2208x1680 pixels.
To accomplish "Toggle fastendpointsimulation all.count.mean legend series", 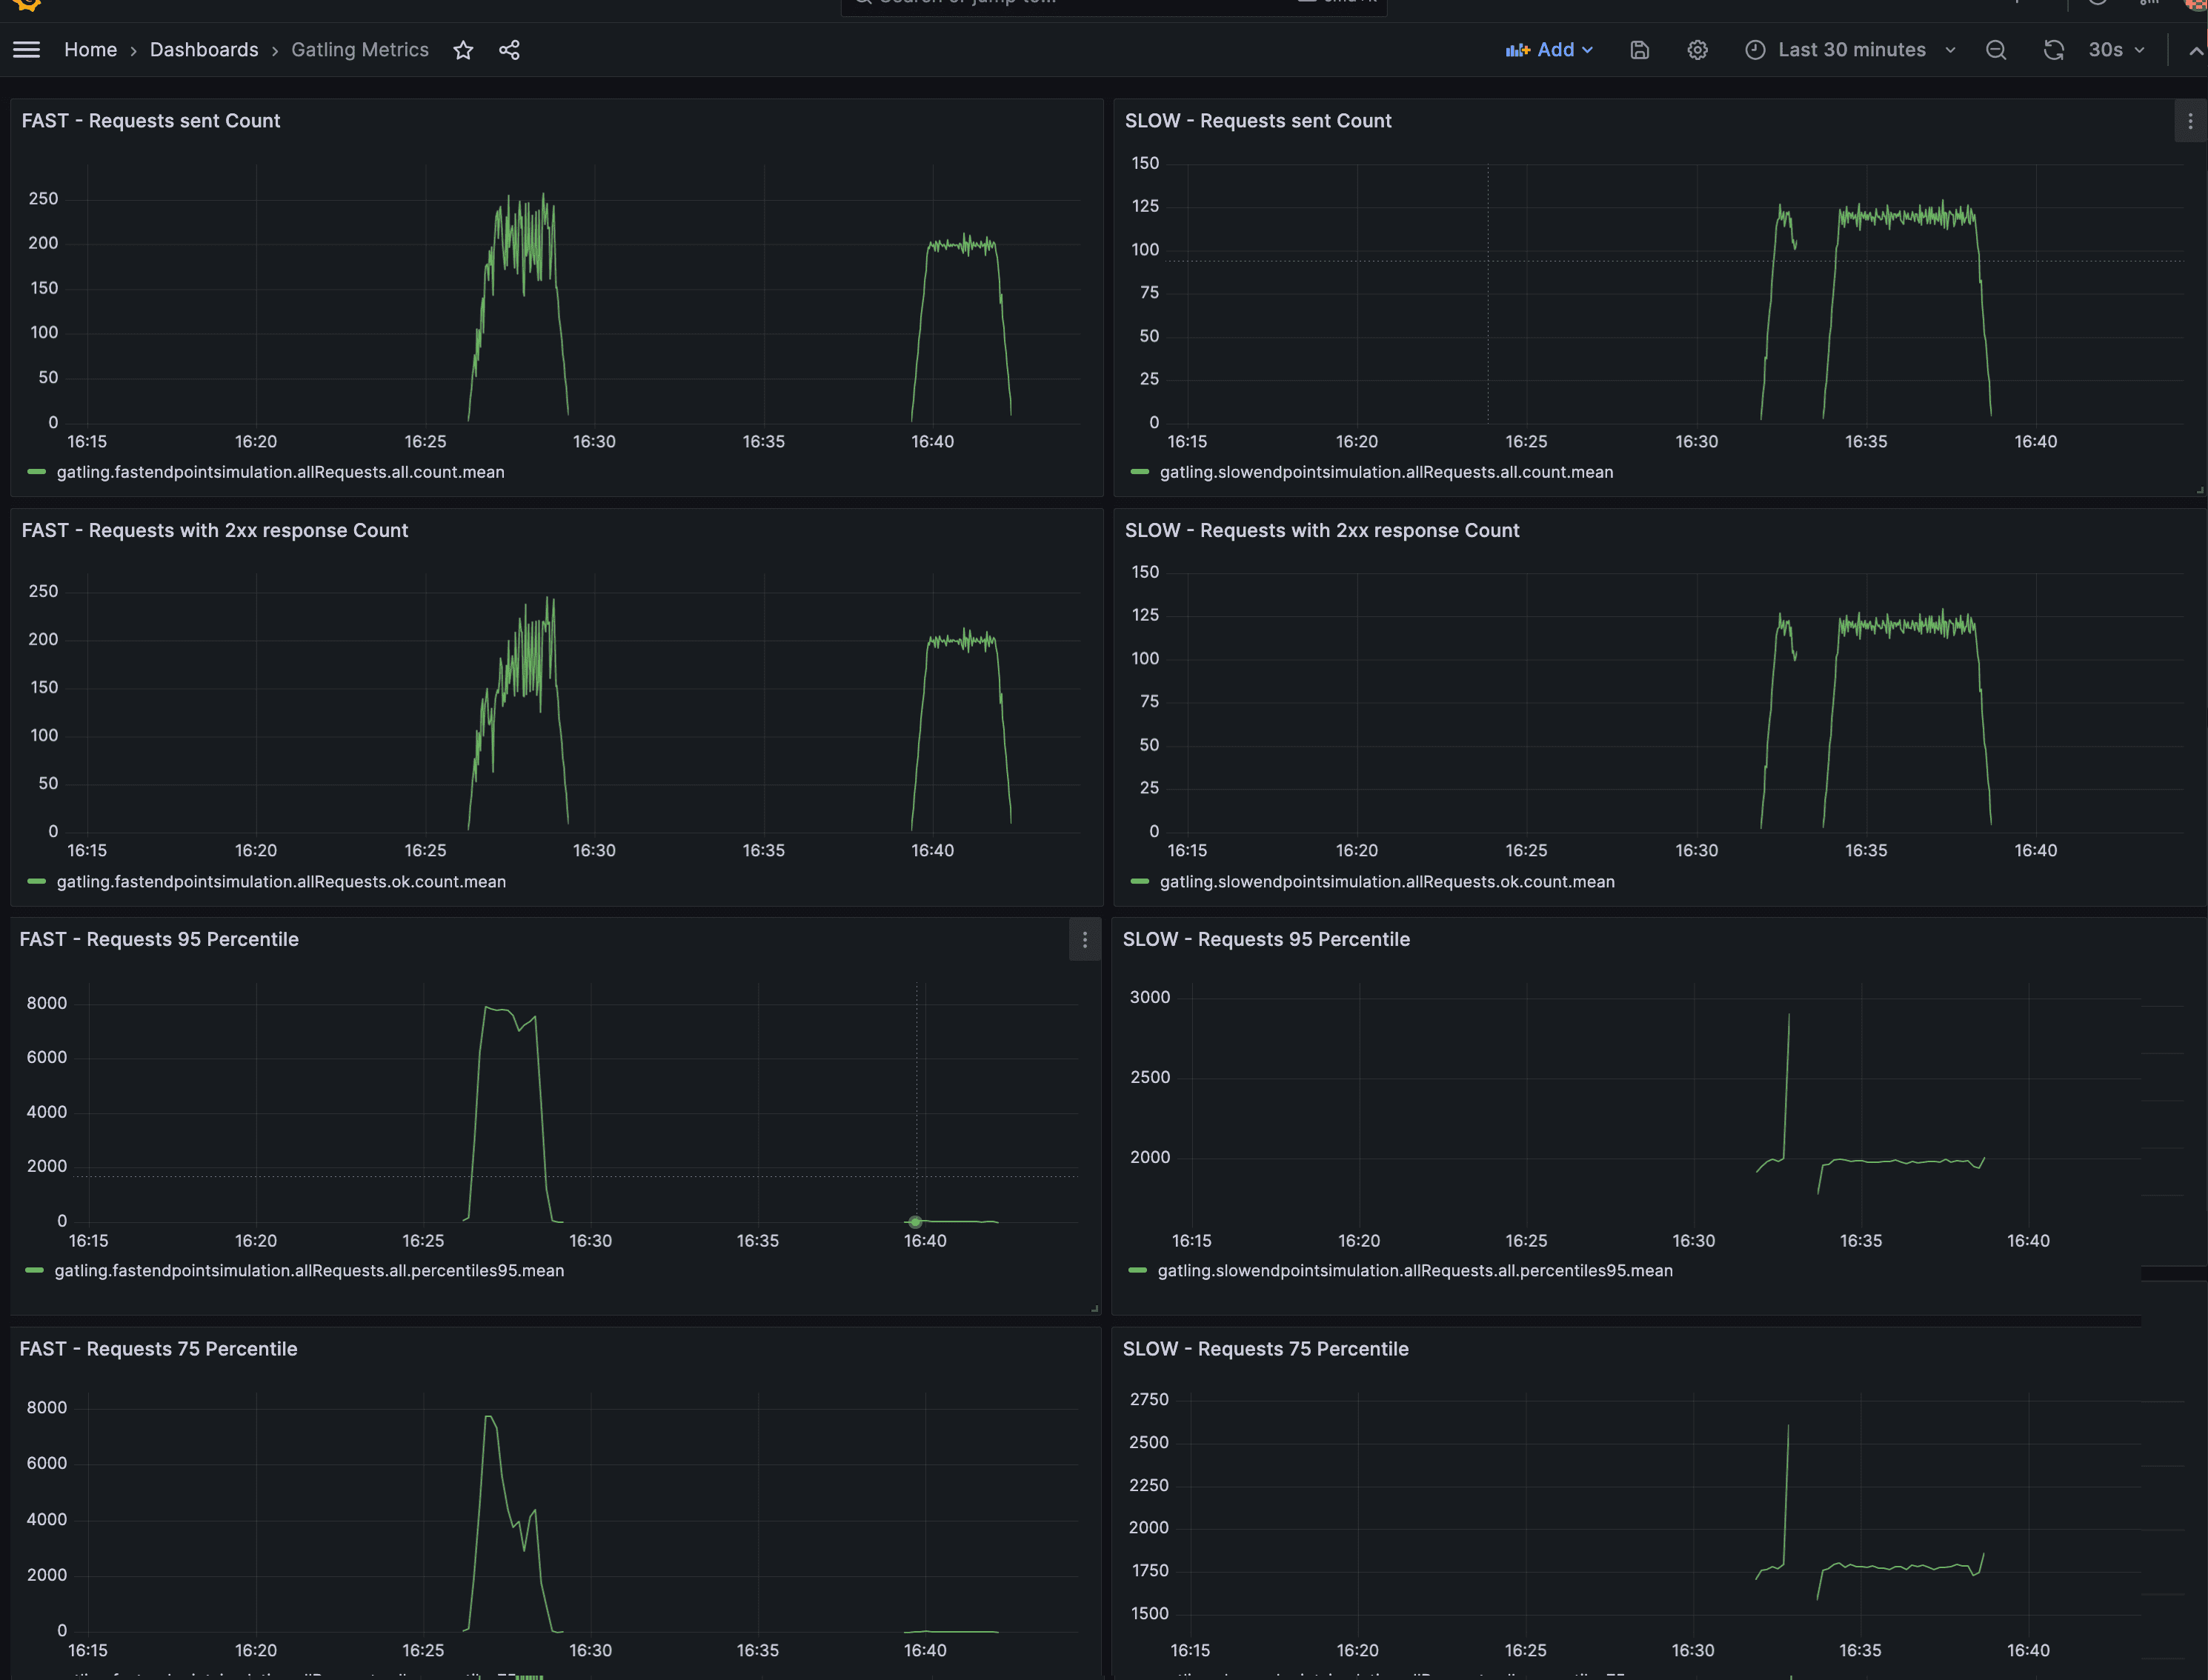I will (280, 472).
